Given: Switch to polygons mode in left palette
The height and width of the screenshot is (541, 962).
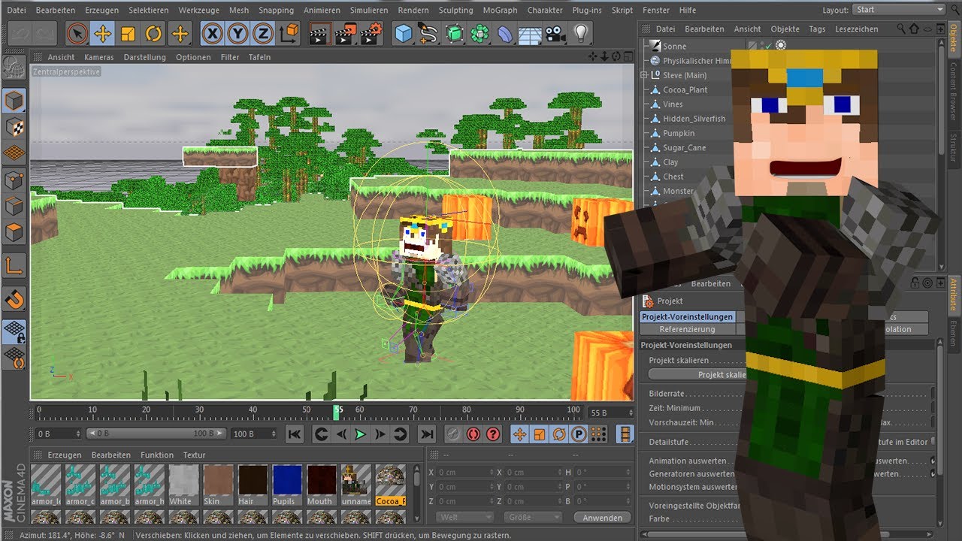Looking at the screenshot, I should coord(15,233).
